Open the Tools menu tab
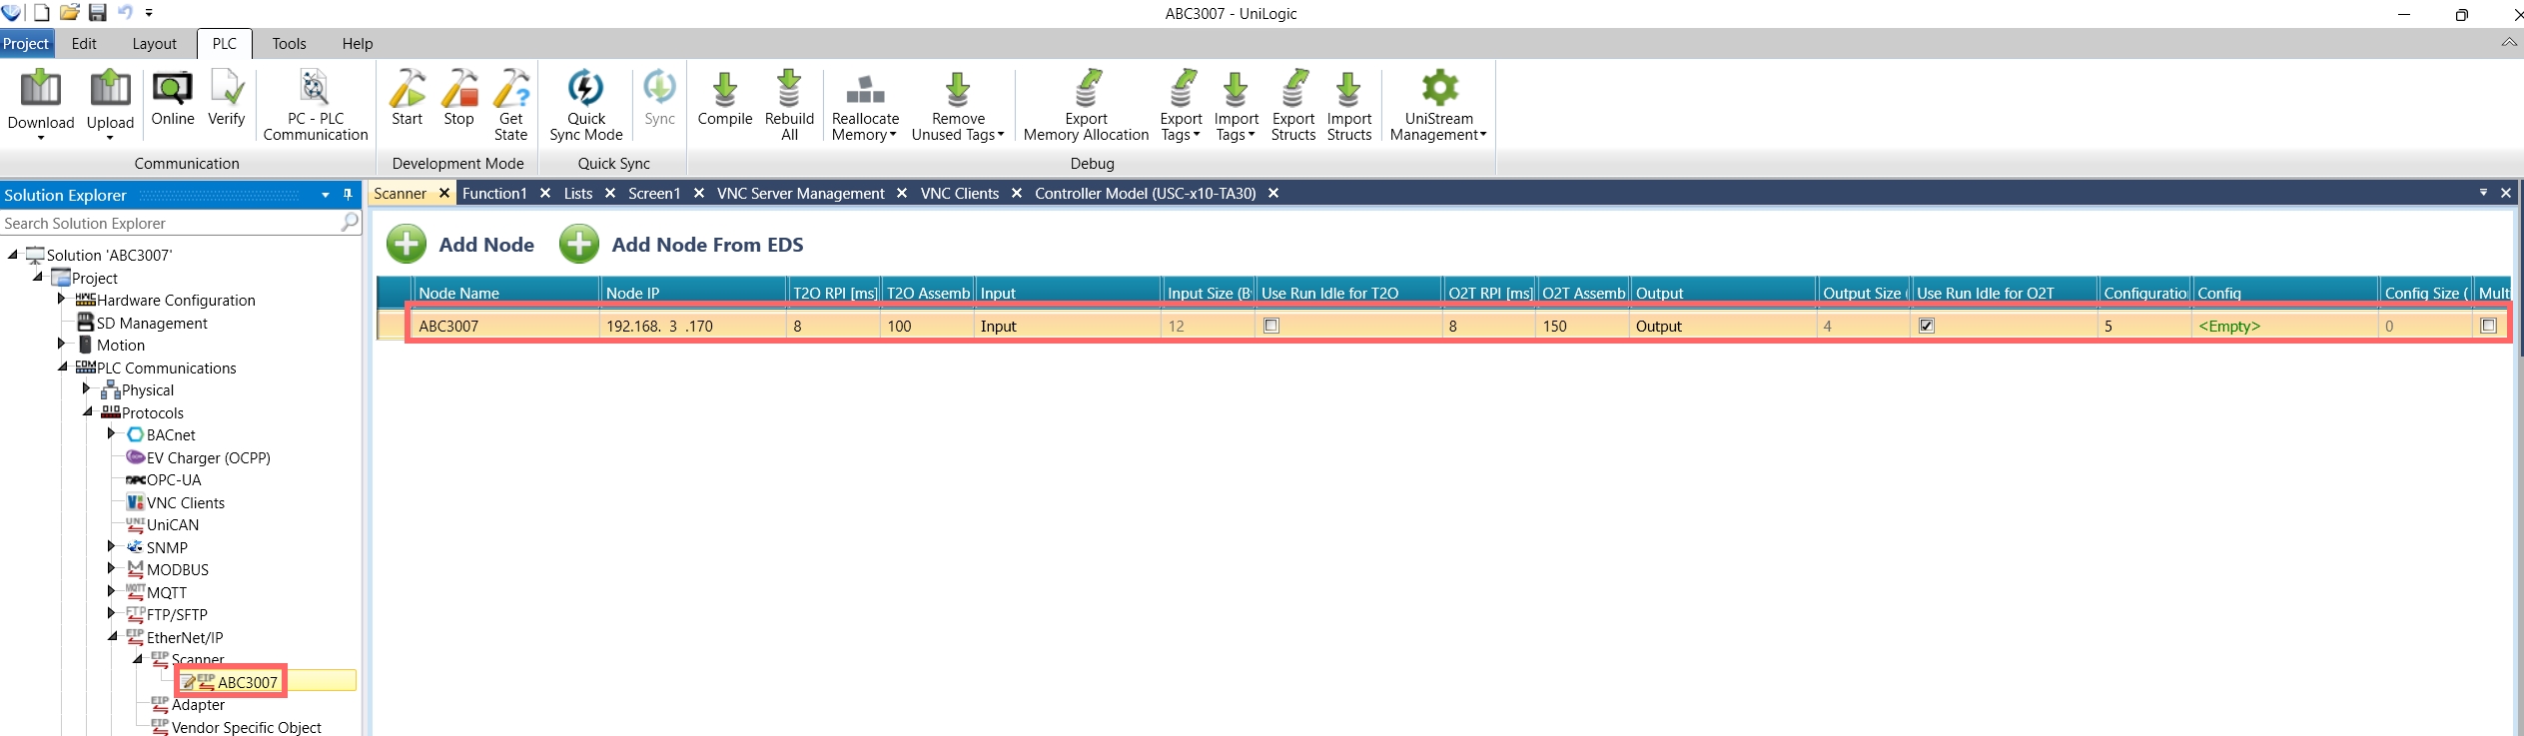The width and height of the screenshot is (2524, 736). [x=289, y=44]
